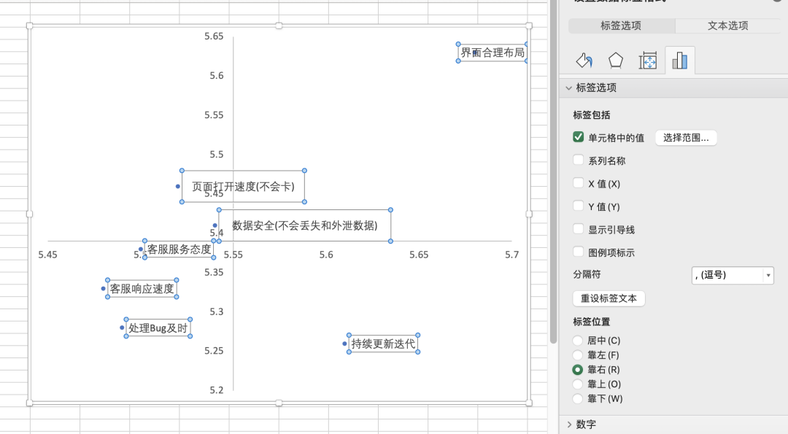
Task: Click the 客服响应速度 data label
Action: [142, 289]
